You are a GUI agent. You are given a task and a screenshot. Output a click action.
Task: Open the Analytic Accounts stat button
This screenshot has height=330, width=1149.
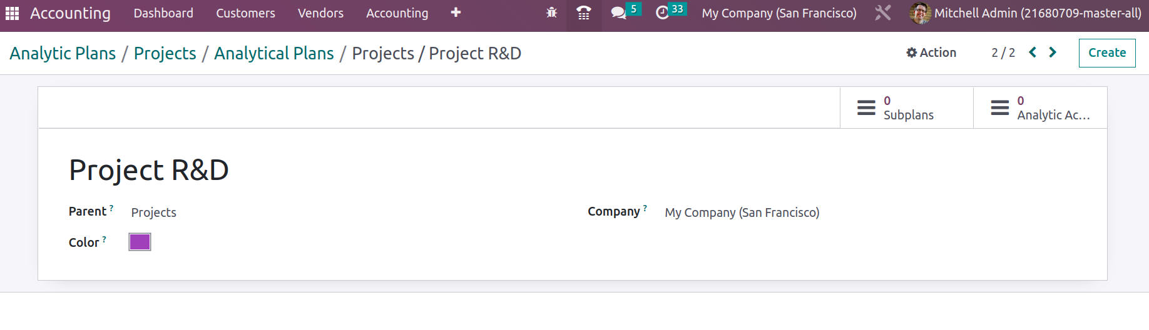[x=1040, y=108]
